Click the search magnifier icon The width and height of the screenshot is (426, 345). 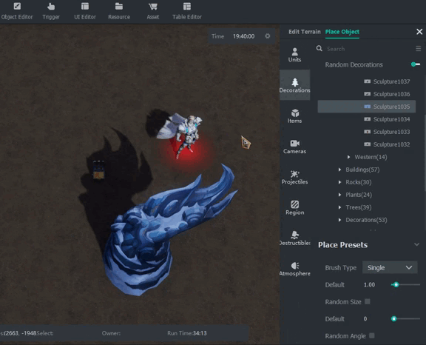click(319, 48)
